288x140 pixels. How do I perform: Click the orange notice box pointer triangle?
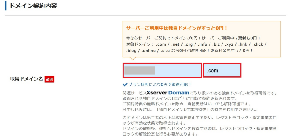click(x=133, y=59)
